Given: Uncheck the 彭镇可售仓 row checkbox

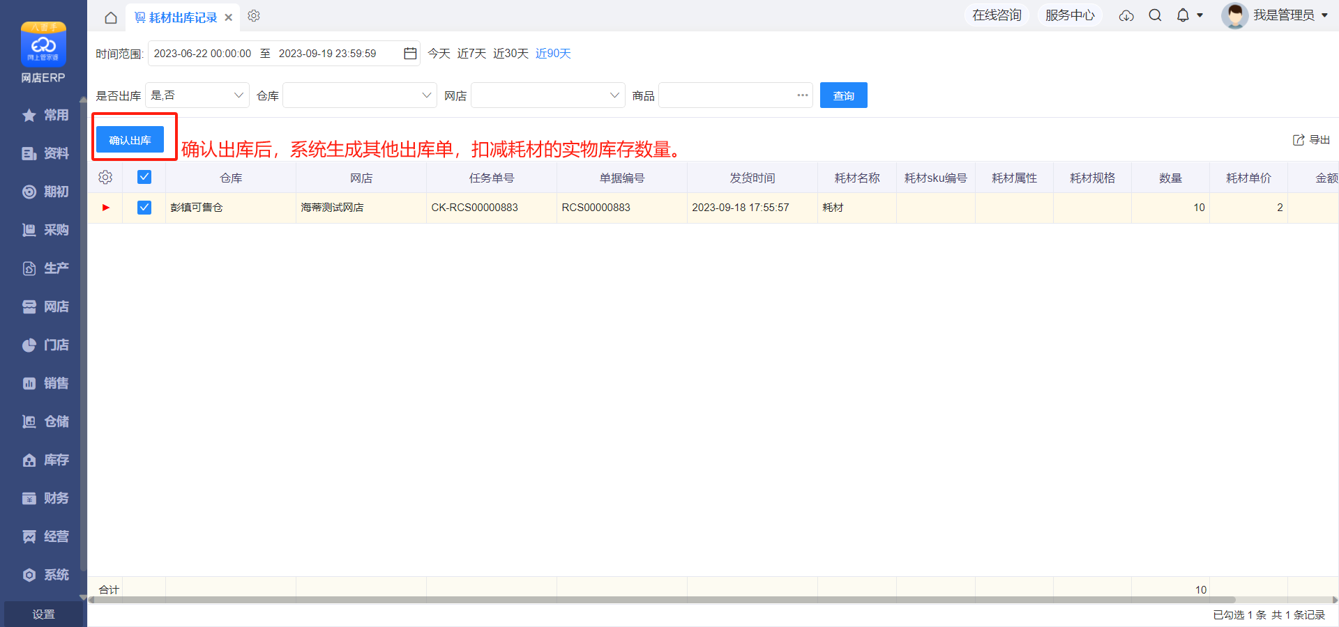Looking at the screenshot, I should pyautogui.click(x=144, y=208).
